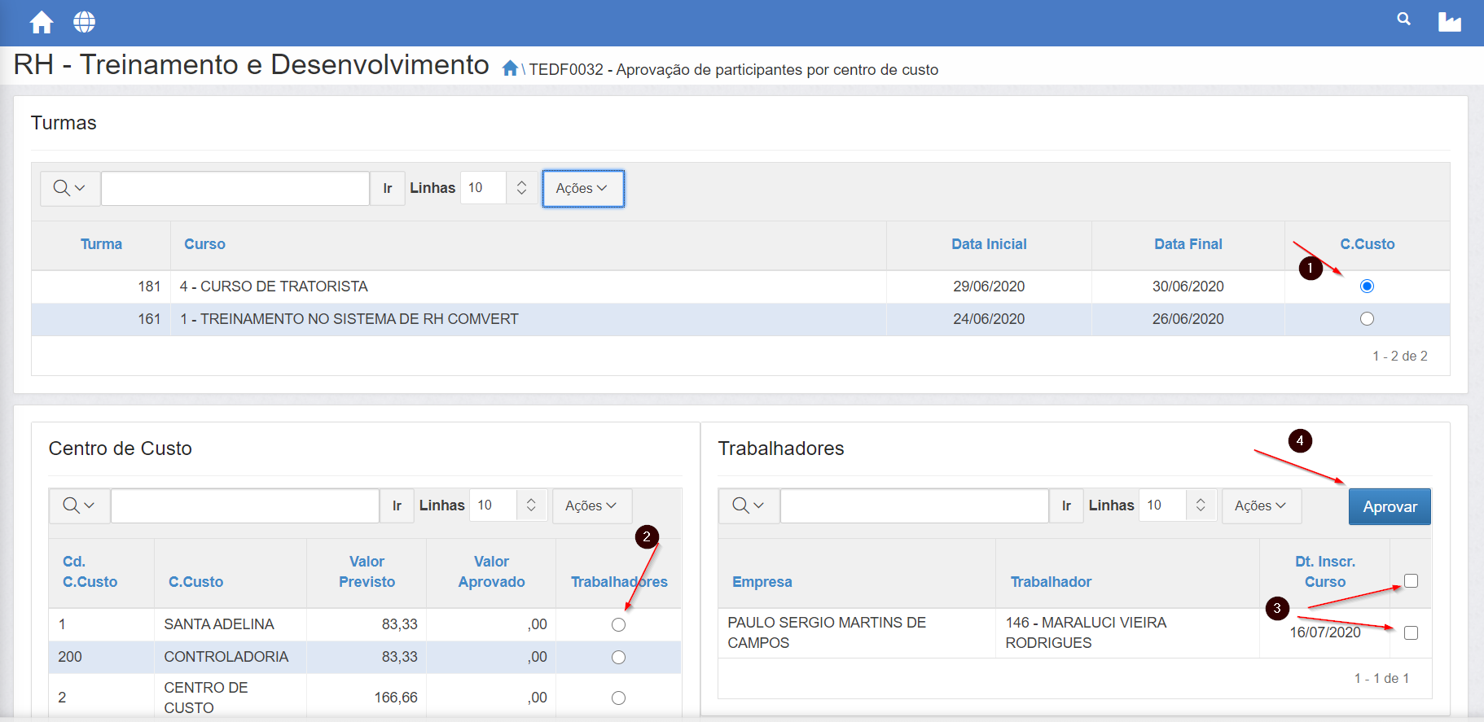Click Trabalhadores column header in Centro de Custo
This screenshot has width=1484, height=722.
619,582
